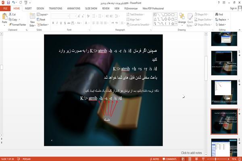This screenshot has width=242, height=161.
Task: Activate Format Painter
Action: click(x=17, y=25)
